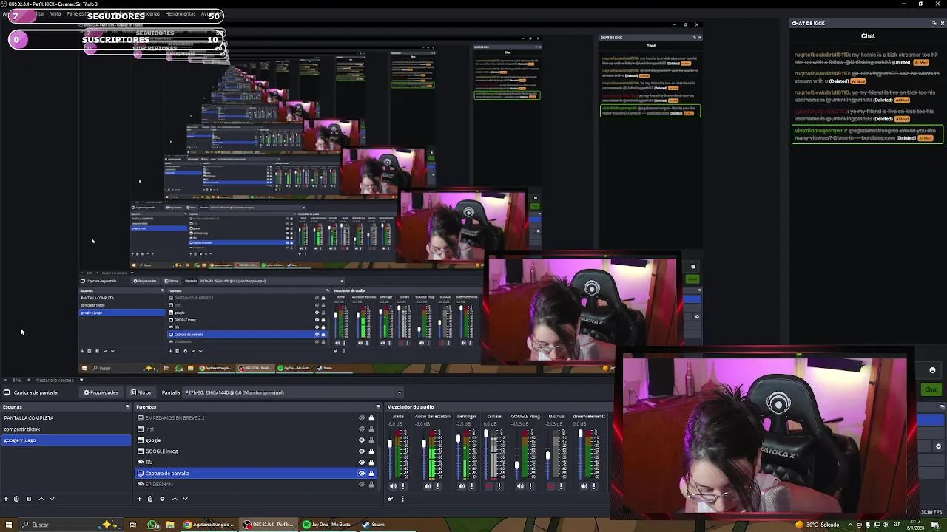This screenshot has width=947, height=532.
Task: Hide the GOOGLE incog source in Fuentes
Action: [362, 451]
